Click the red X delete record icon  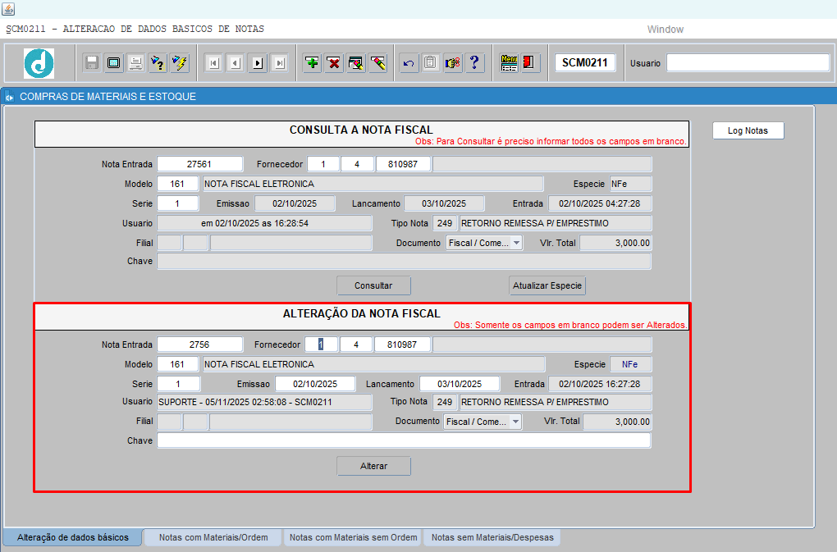[334, 63]
